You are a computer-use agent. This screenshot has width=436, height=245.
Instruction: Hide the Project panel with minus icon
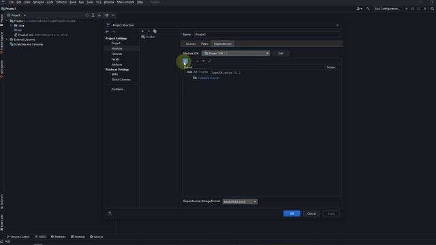tap(113, 15)
